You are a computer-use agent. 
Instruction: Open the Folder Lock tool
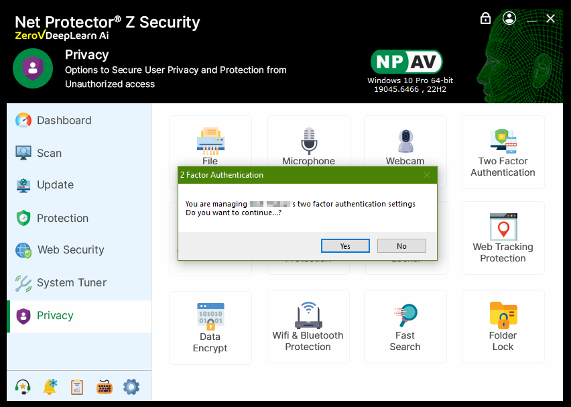pyautogui.click(x=503, y=327)
